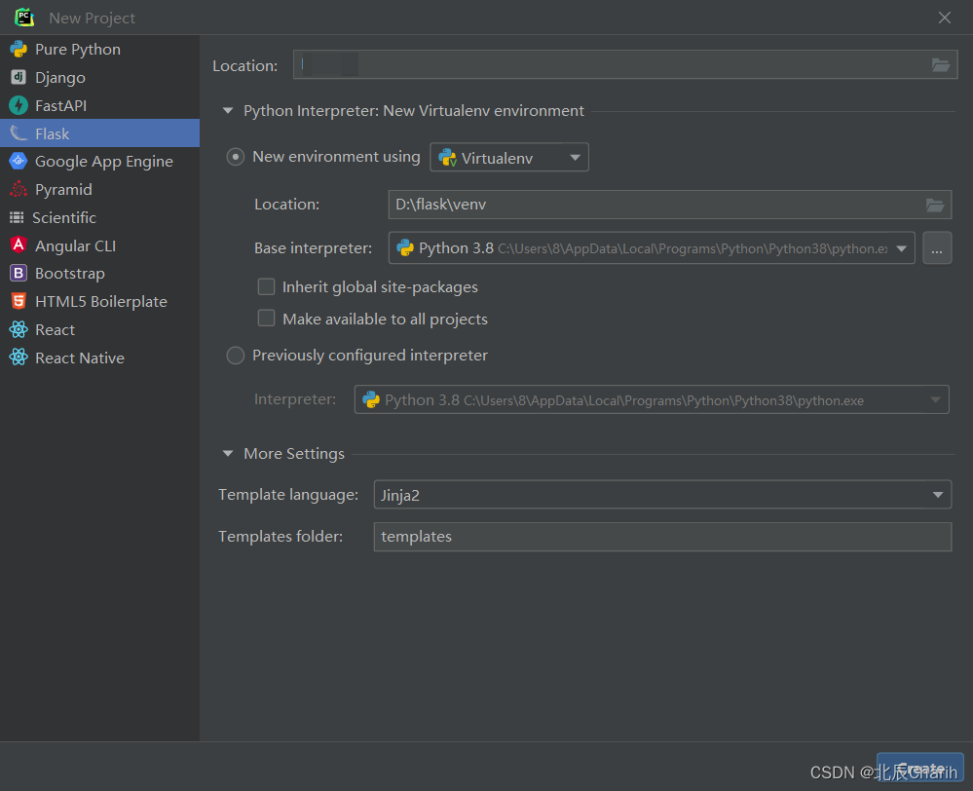This screenshot has height=791, width=973.
Task: Click the React Native atom icon
Action: pyautogui.click(x=19, y=358)
